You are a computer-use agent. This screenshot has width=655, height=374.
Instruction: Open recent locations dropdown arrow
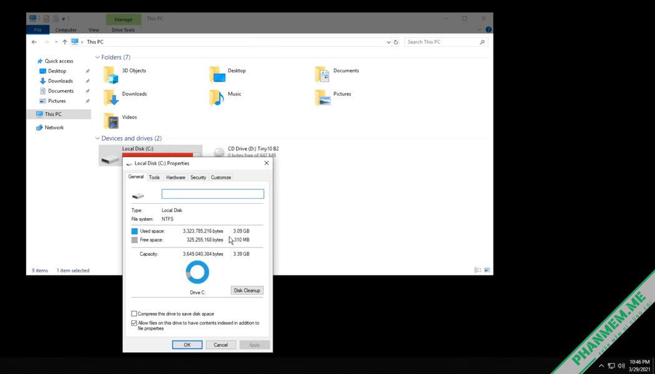click(x=56, y=42)
